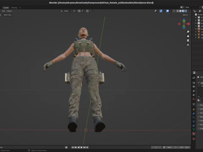This screenshot has height=152, width=203.
Task: Select rendered viewport shading mode
Action: point(186,11)
